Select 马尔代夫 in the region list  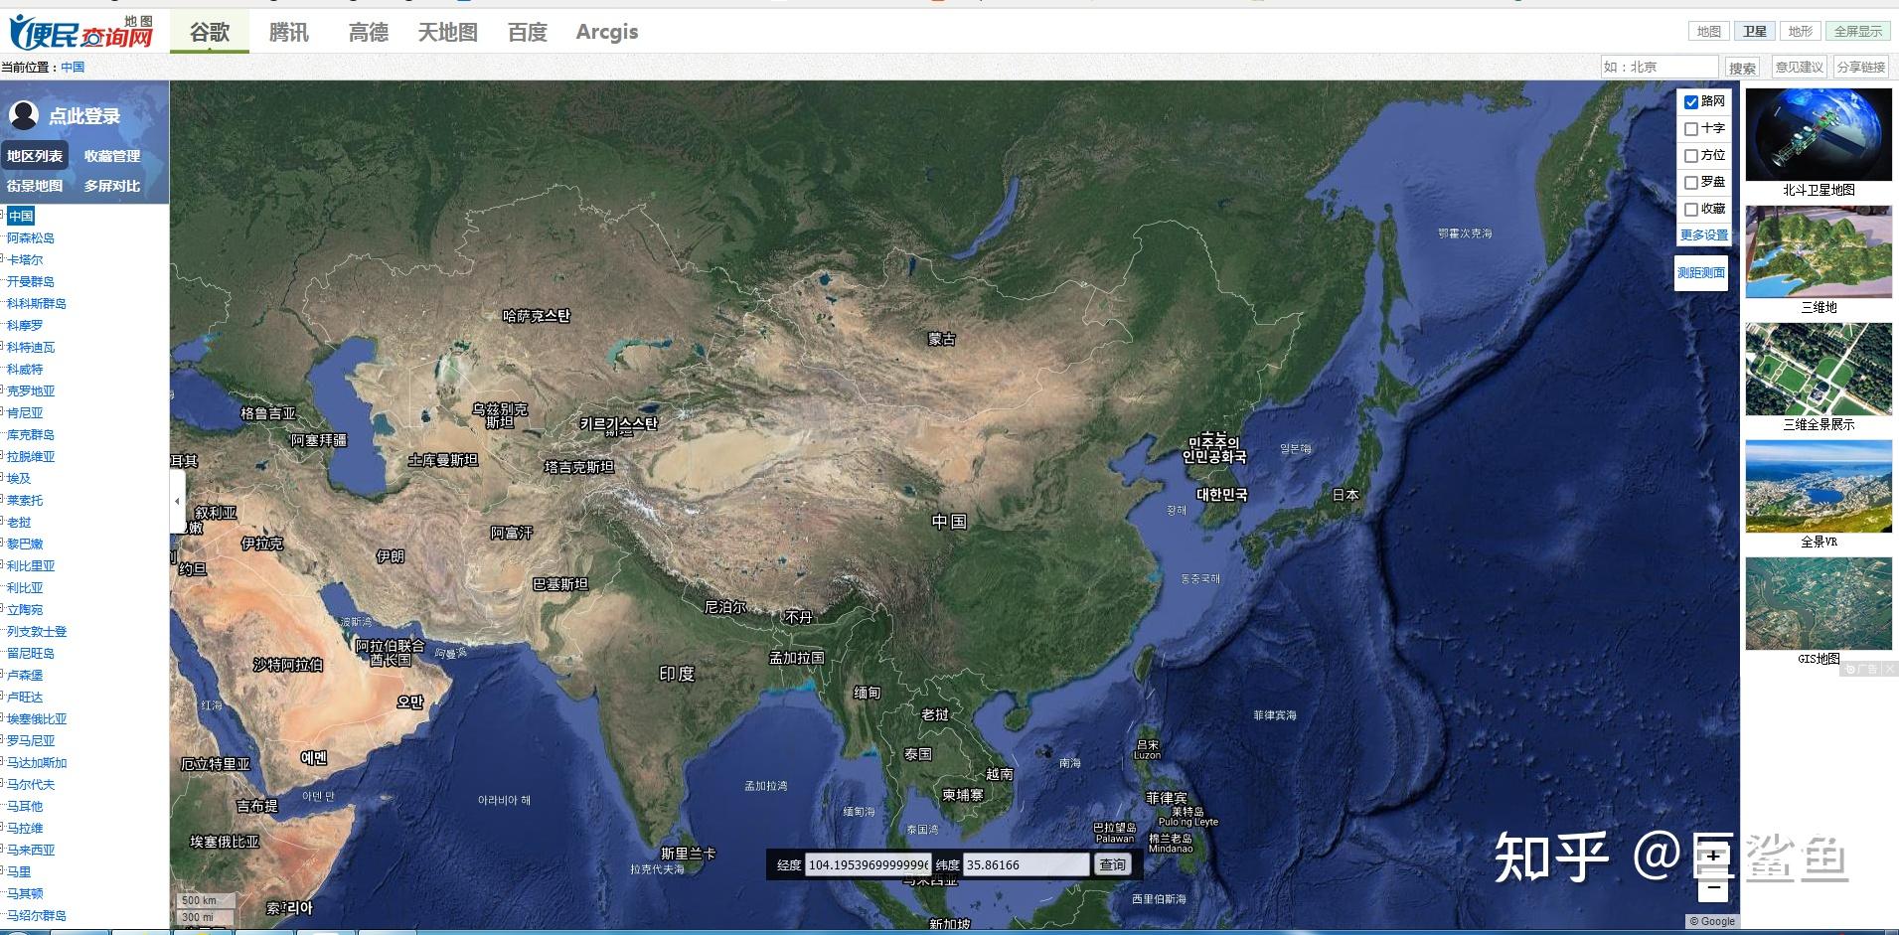(31, 784)
